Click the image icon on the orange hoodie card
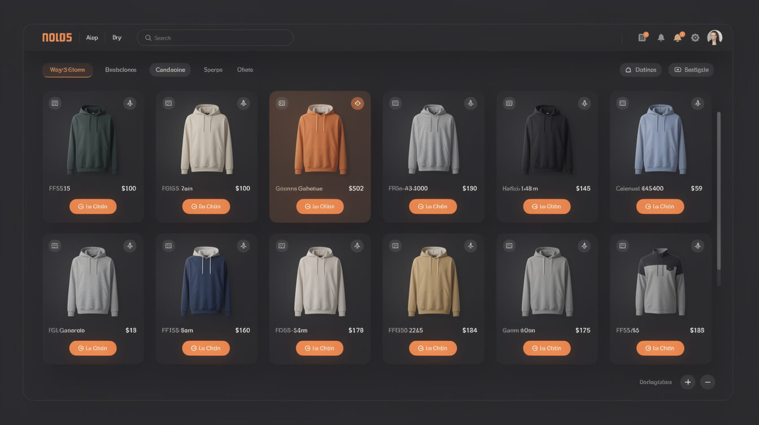759x425 pixels. [282, 103]
